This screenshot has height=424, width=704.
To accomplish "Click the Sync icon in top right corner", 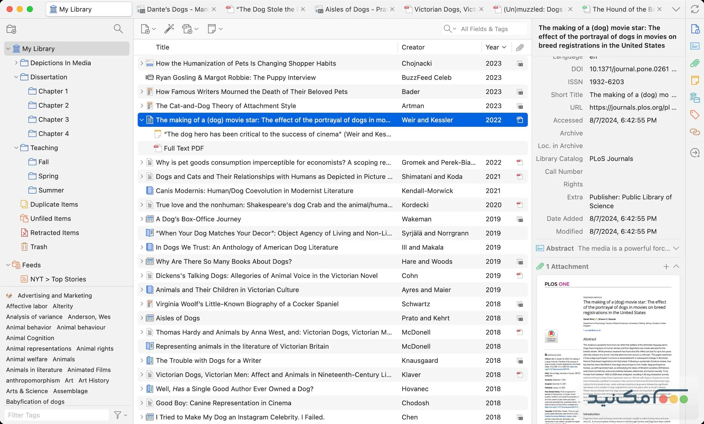I will (695, 9).
